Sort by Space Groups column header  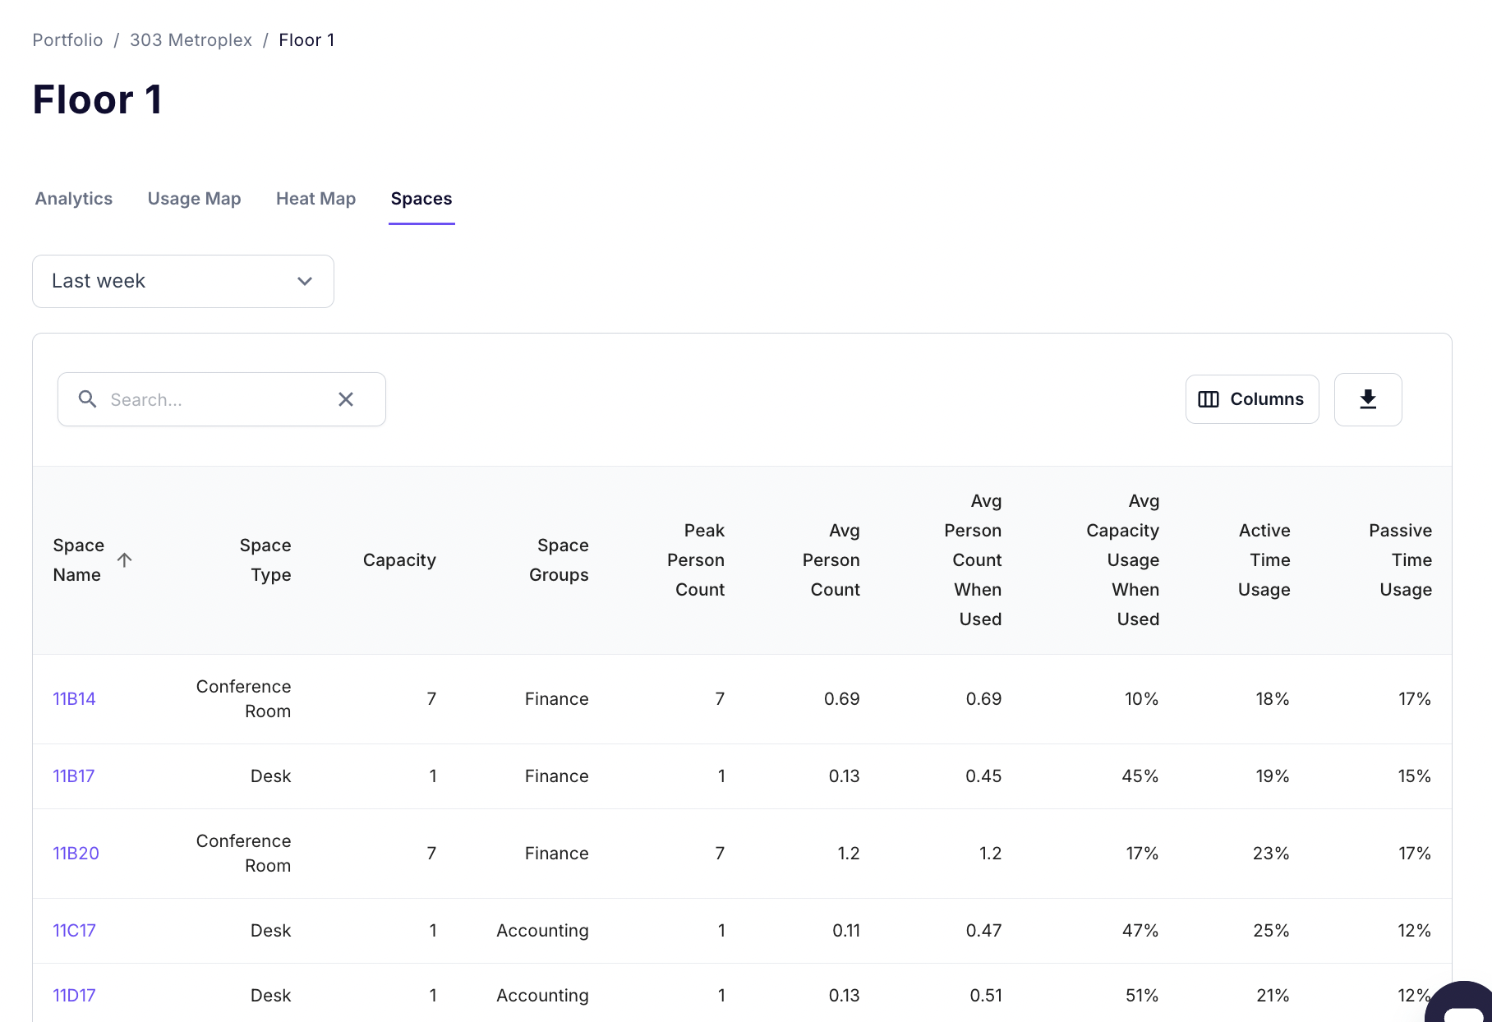[559, 560]
